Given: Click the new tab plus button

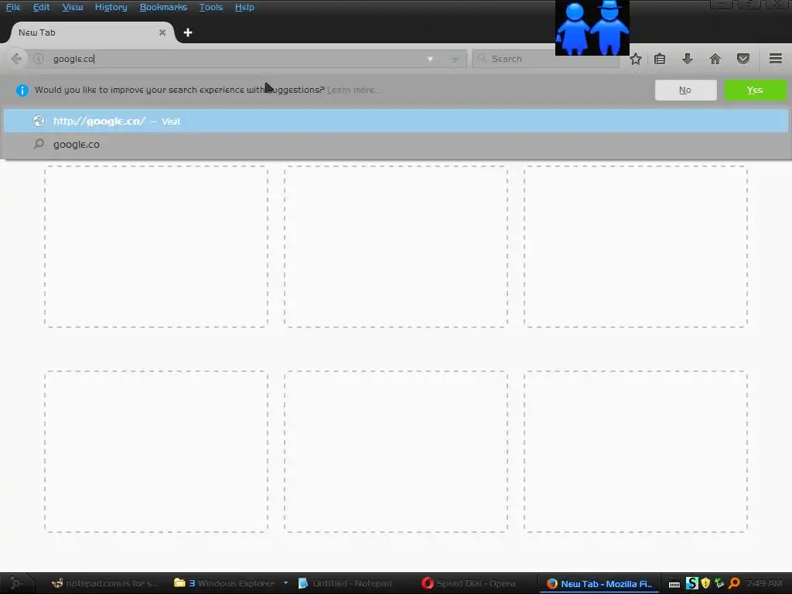Looking at the screenshot, I should 188,32.
